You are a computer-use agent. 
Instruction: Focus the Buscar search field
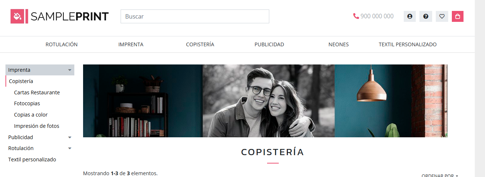click(x=195, y=16)
